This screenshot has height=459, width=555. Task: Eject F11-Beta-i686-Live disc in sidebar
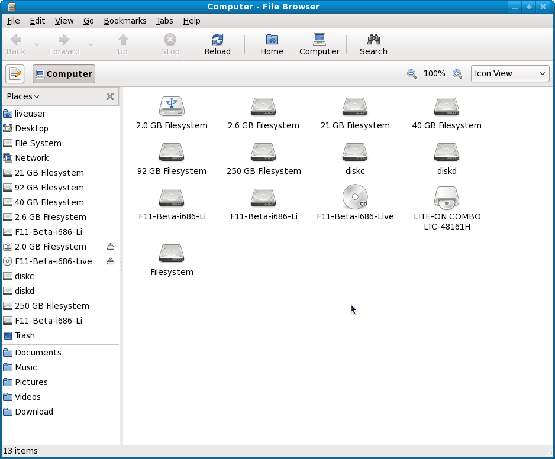point(111,261)
